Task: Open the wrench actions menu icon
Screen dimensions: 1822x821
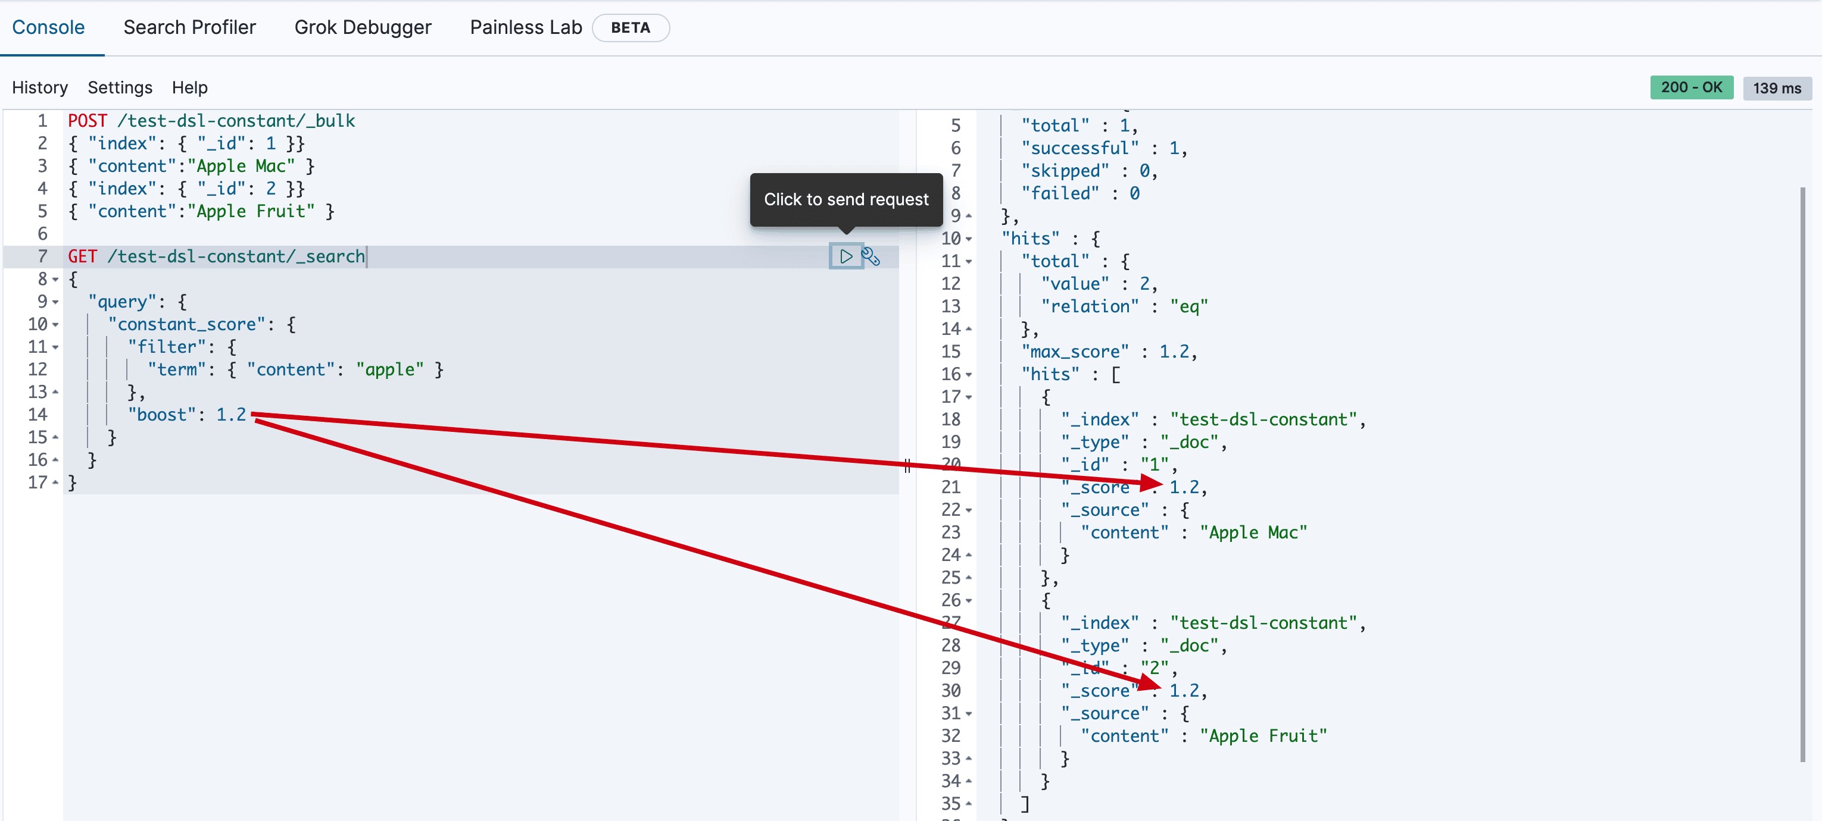Action: pyautogui.click(x=871, y=257)
